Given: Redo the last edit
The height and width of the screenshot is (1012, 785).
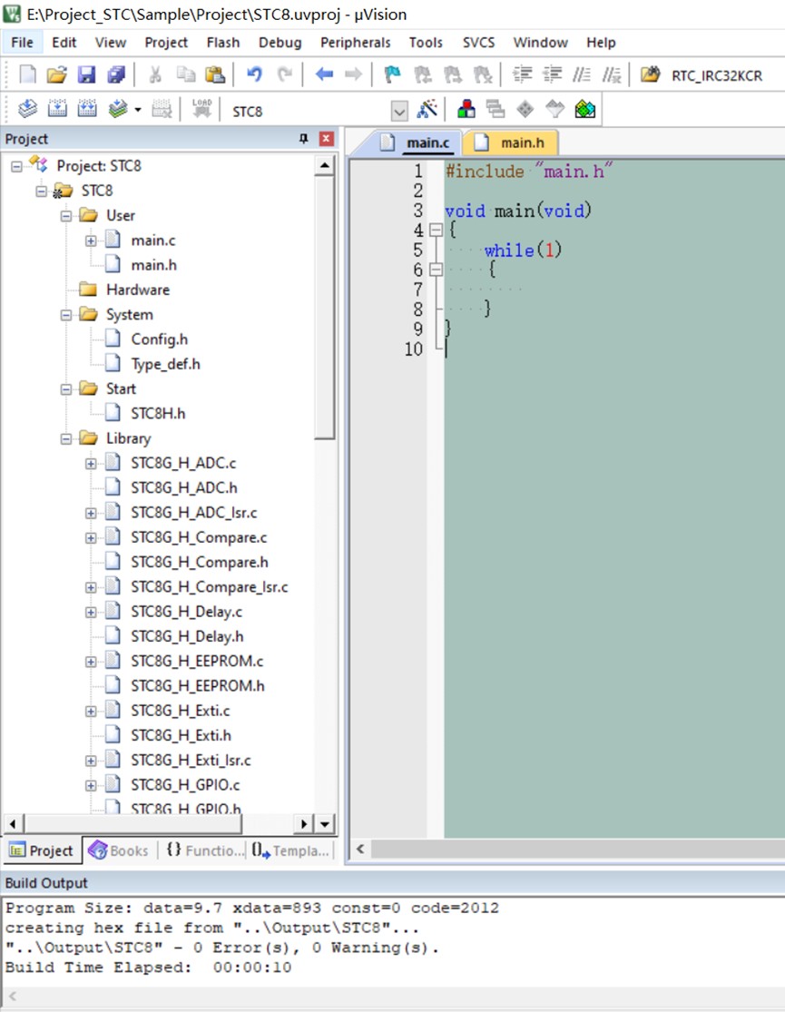Looking at the screenshot, I should coord(285,74).
